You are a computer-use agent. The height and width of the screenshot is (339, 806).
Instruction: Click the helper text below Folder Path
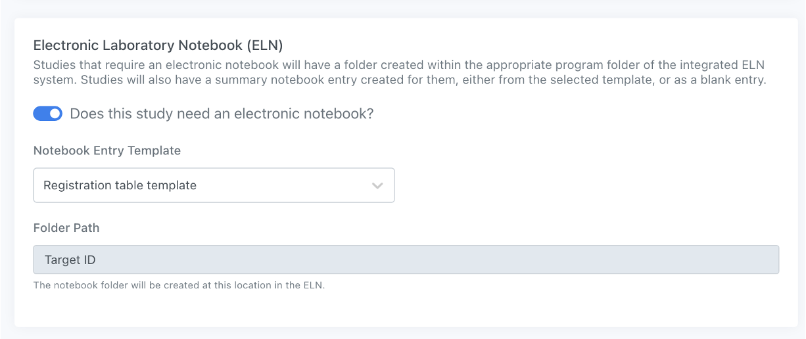(179, 286)
